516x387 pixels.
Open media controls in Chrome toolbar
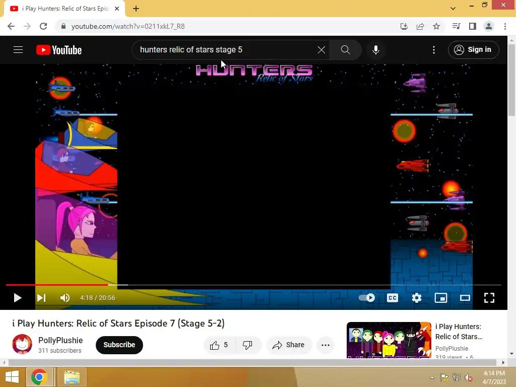(456, 26)
